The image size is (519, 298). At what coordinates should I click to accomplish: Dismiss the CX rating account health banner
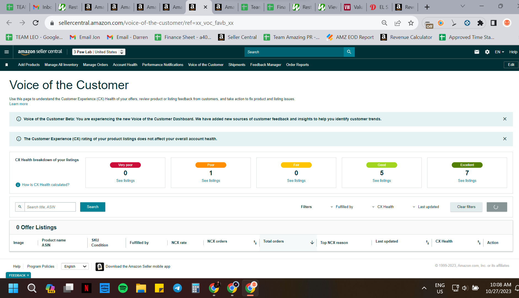click(505, 139)
